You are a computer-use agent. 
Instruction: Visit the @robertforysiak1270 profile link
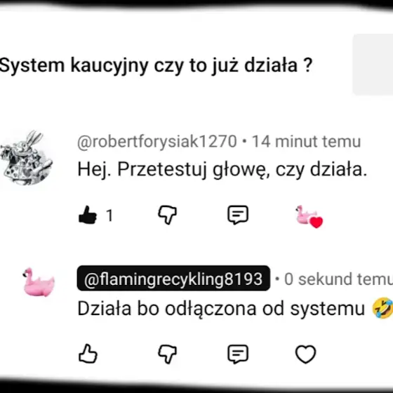(157, 142)
